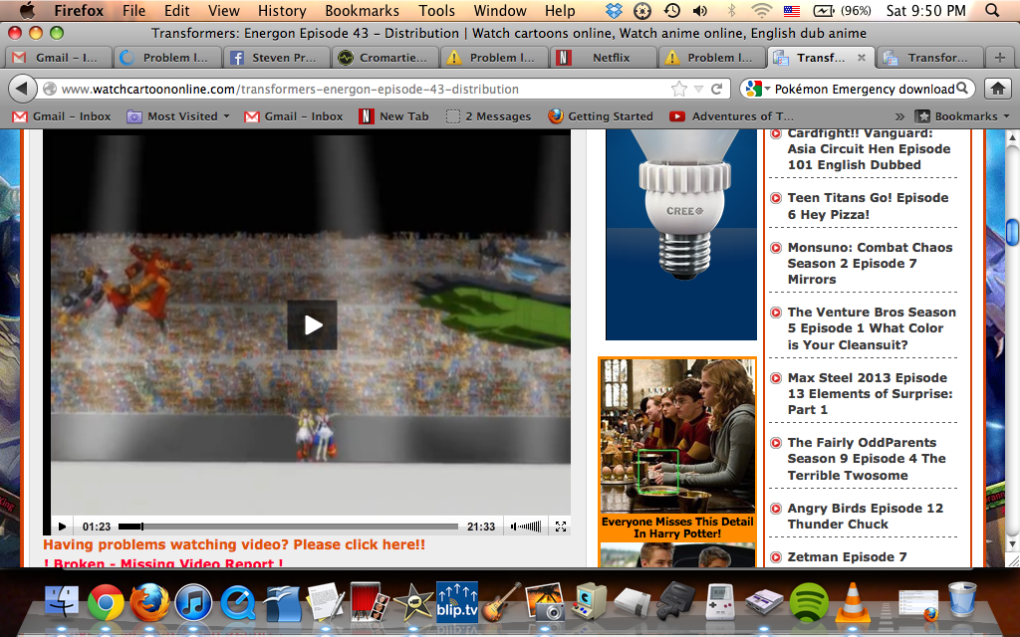Open Monsuno Combat Chaos episode link
This screenshot has width=1020, height=637.
click(870, 263)
